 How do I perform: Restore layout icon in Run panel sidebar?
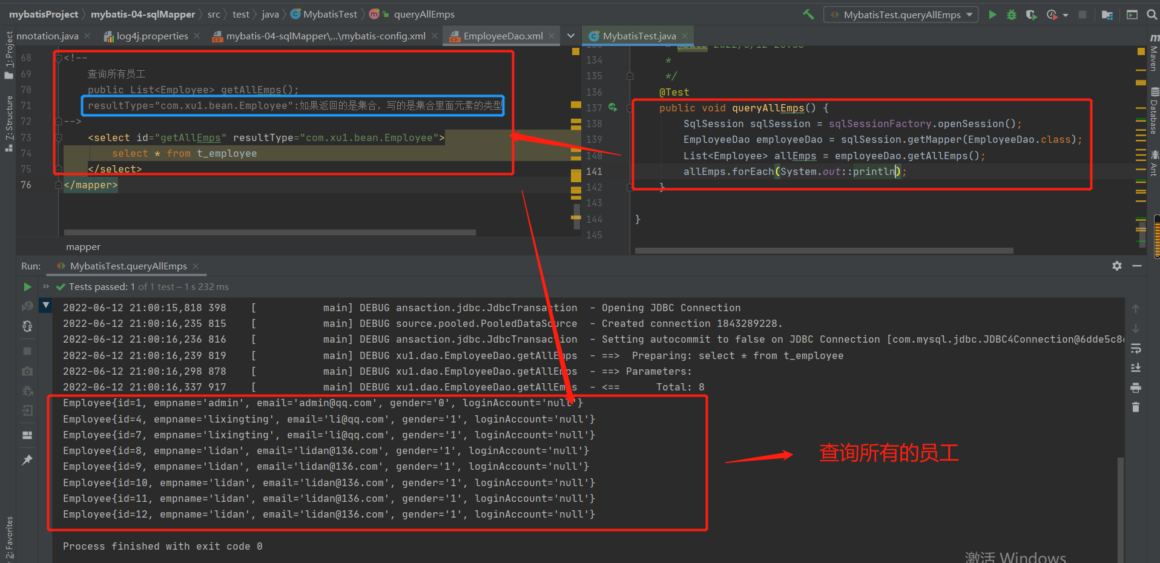click(x=27, y=435)
